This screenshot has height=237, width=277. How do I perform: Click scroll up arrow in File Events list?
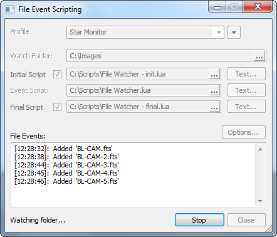click(260, 149)
